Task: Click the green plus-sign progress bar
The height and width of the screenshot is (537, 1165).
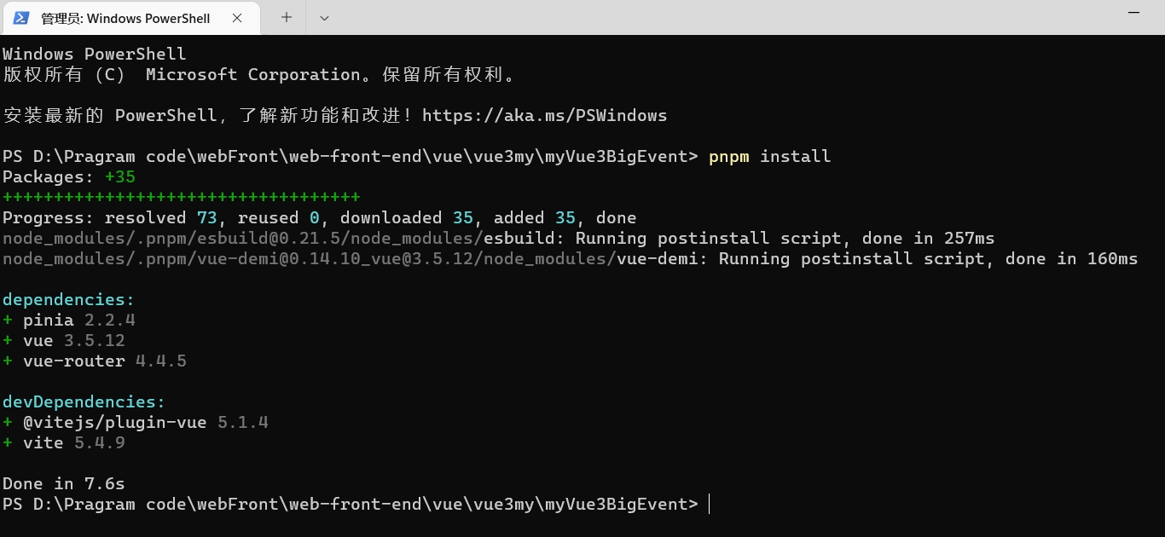Action: click(181, 197)
